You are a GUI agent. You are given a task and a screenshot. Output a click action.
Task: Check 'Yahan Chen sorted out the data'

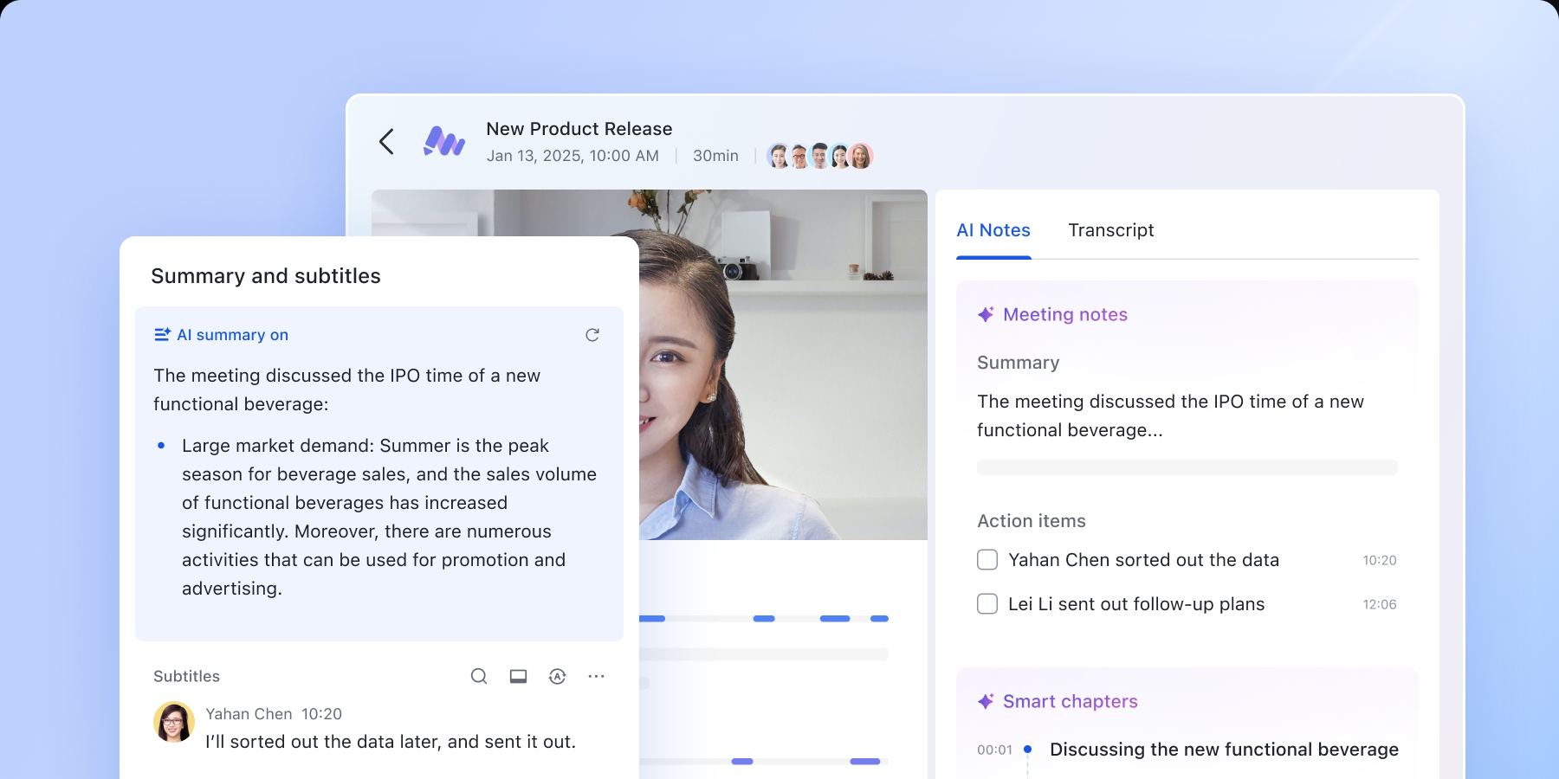point(987,560)
